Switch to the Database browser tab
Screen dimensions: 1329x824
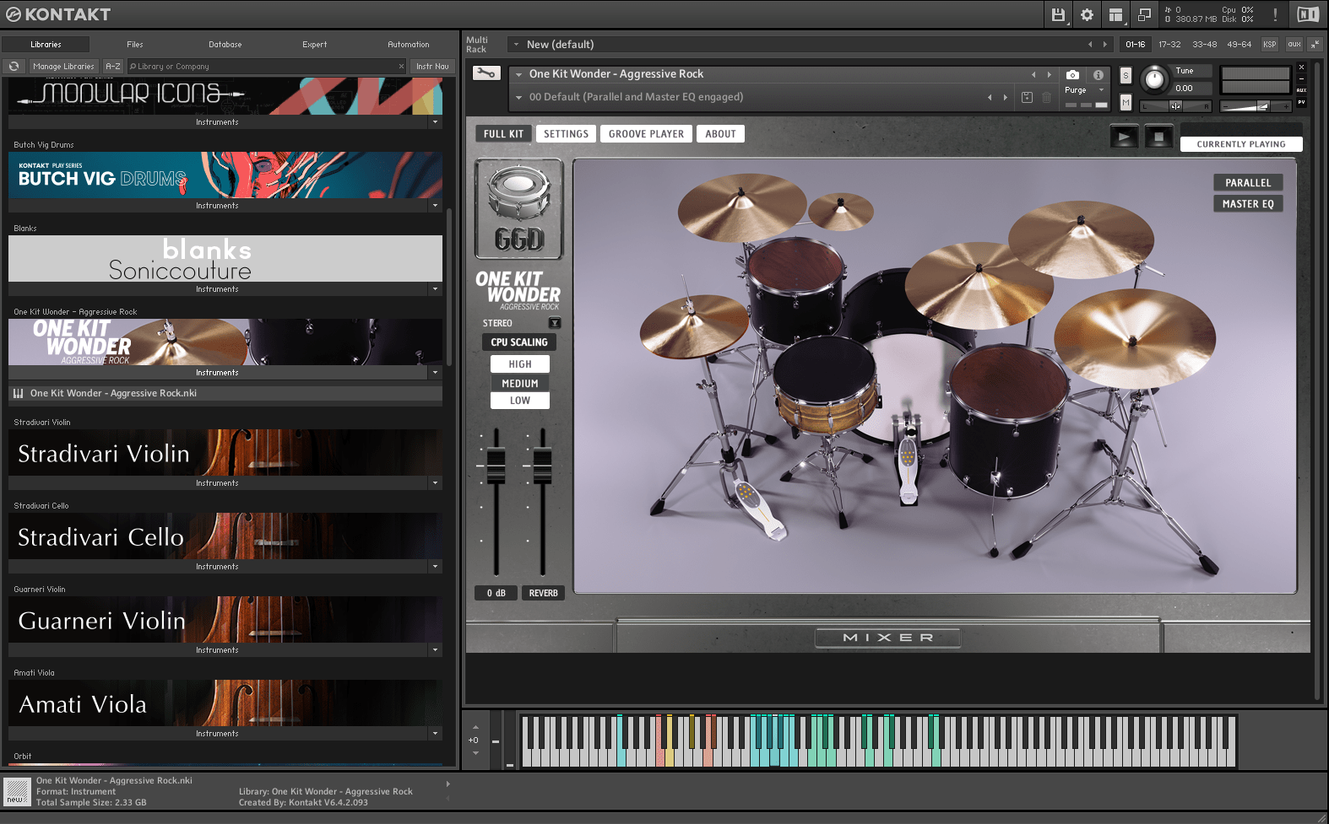pyautogui.click(x=225, y=44)
